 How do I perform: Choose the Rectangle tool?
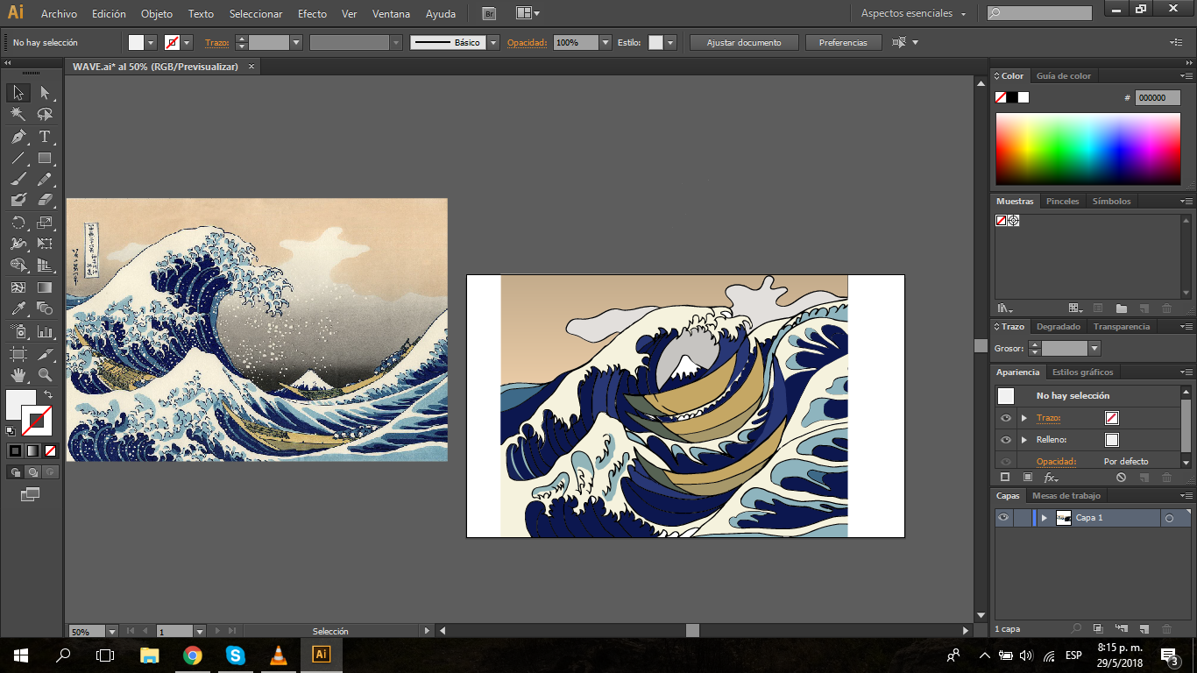pyautogui.click(x=45, y=159)
